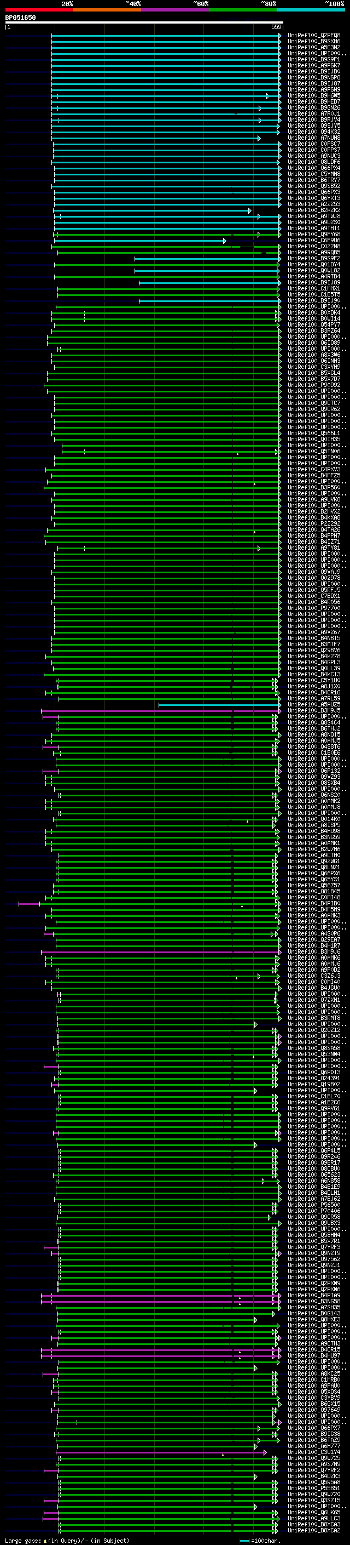Select label UniRef100_C6F9U6
The image size is (350, 1545).
pos(314,241)
